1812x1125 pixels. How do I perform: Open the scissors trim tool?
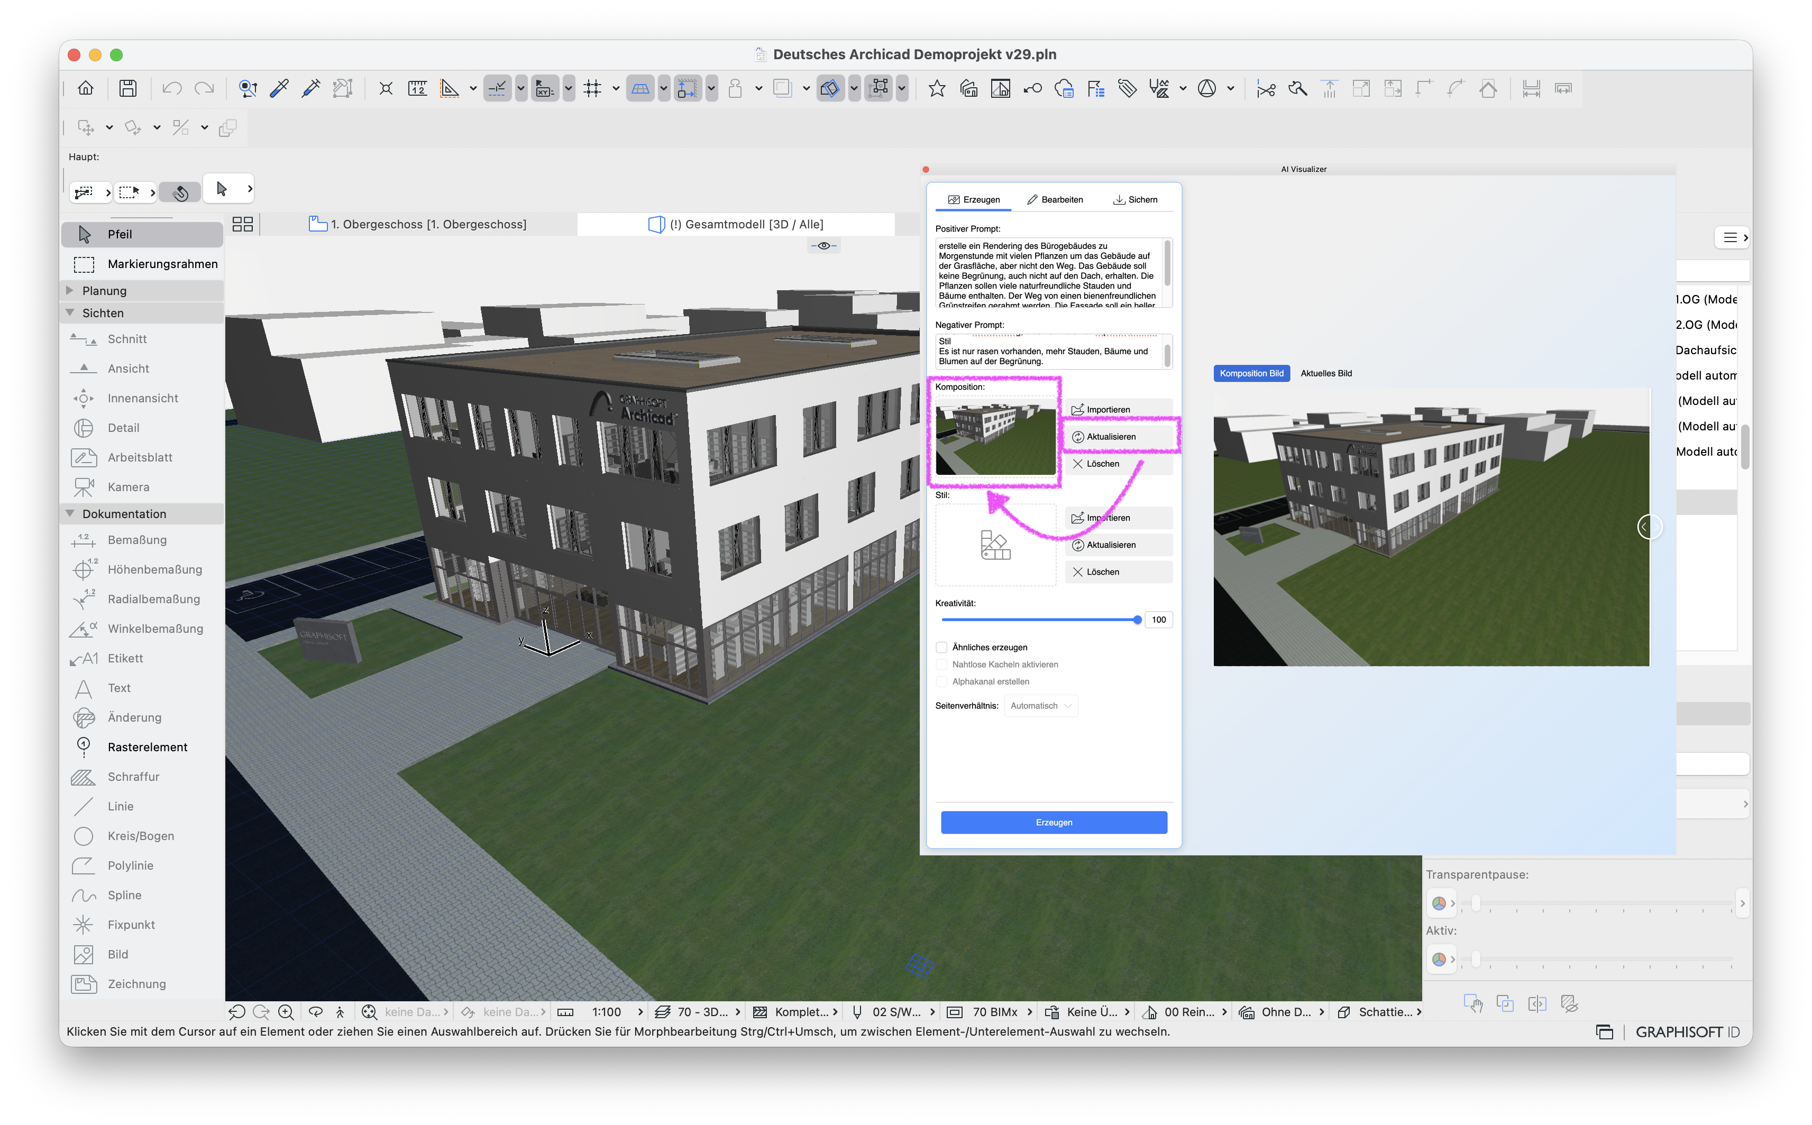click(x=1265, y=88)
